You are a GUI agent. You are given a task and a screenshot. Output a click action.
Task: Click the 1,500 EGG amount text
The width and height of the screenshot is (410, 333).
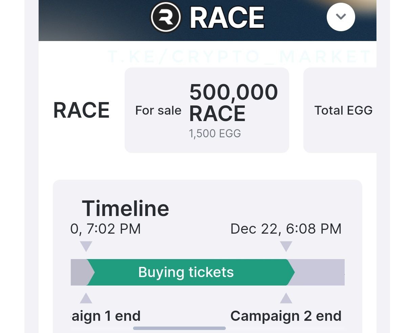pos(215,133)
